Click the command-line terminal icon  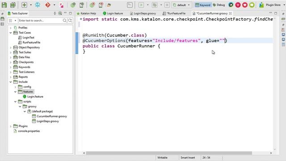click(130, 5)
